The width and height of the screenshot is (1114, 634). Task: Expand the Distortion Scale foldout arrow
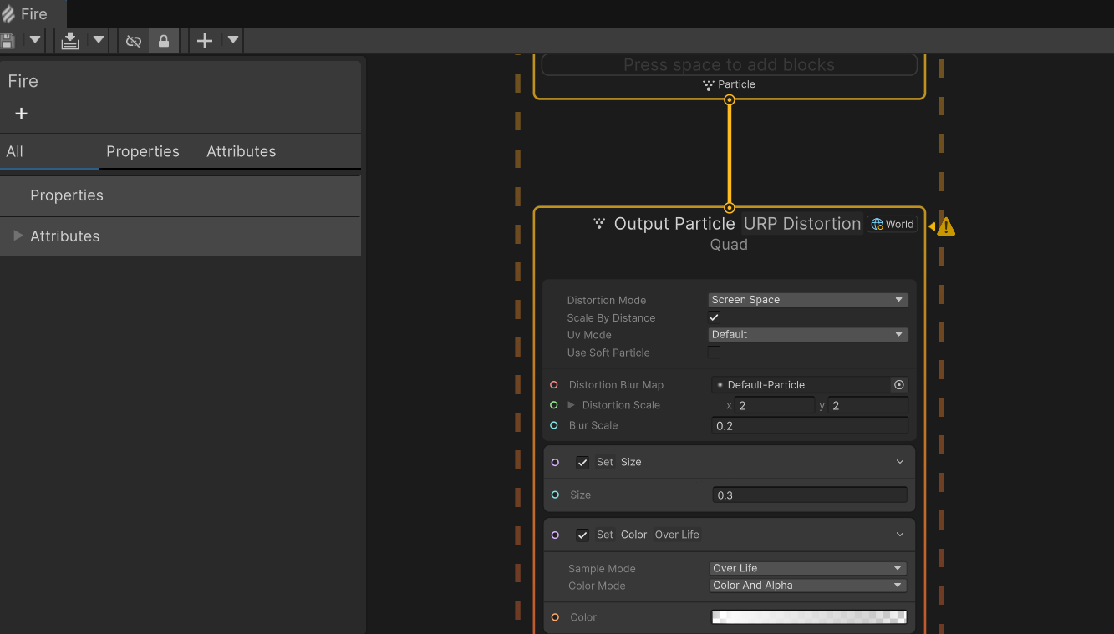(x=572, y=405)
